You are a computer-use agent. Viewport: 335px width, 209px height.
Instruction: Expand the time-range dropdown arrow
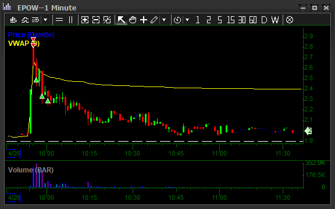click(x=187, y=20)
